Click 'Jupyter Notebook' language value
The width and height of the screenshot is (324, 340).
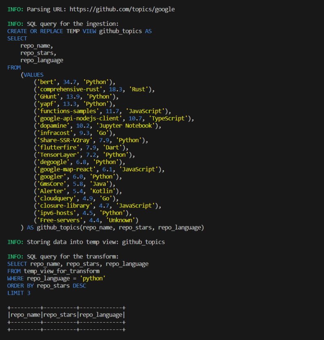(x=125, y=126)
